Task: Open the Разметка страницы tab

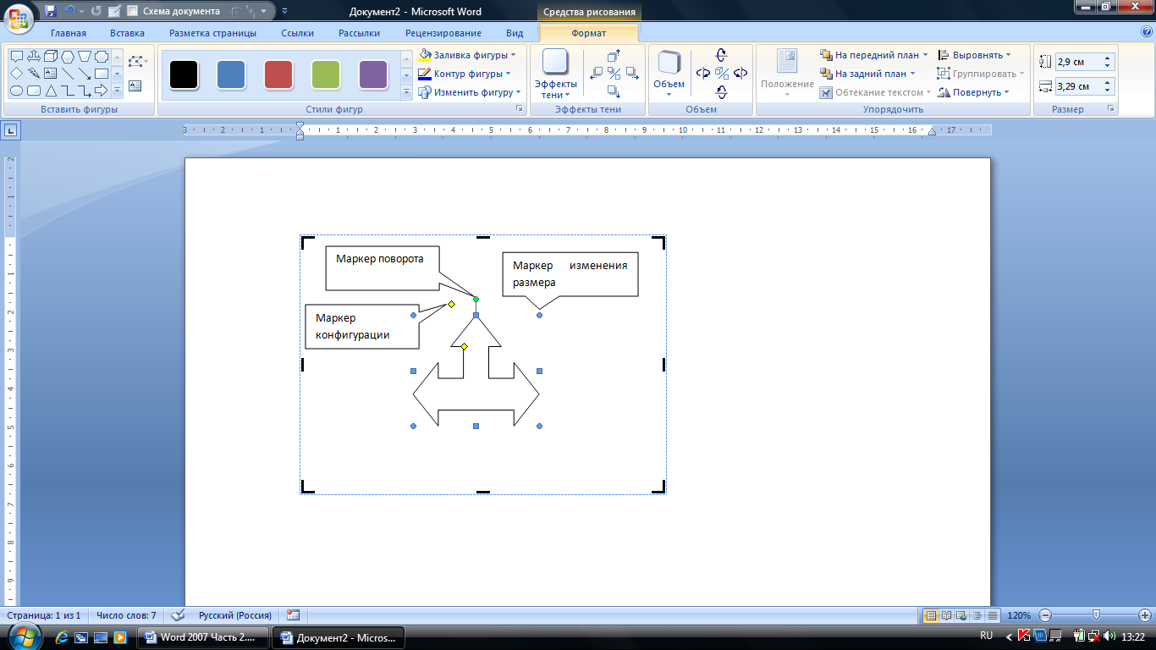Action: click(x=212, y=33)
